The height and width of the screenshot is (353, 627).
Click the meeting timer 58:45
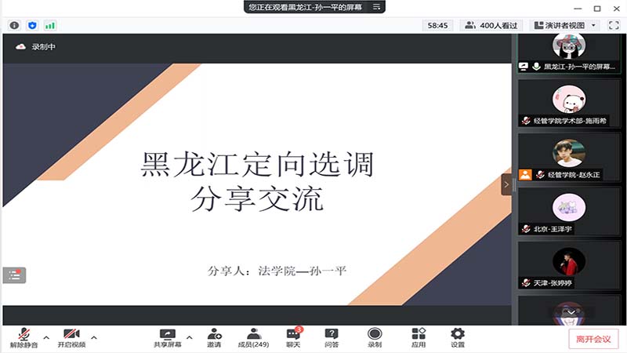pyautogui.click(x=437, y=25)
